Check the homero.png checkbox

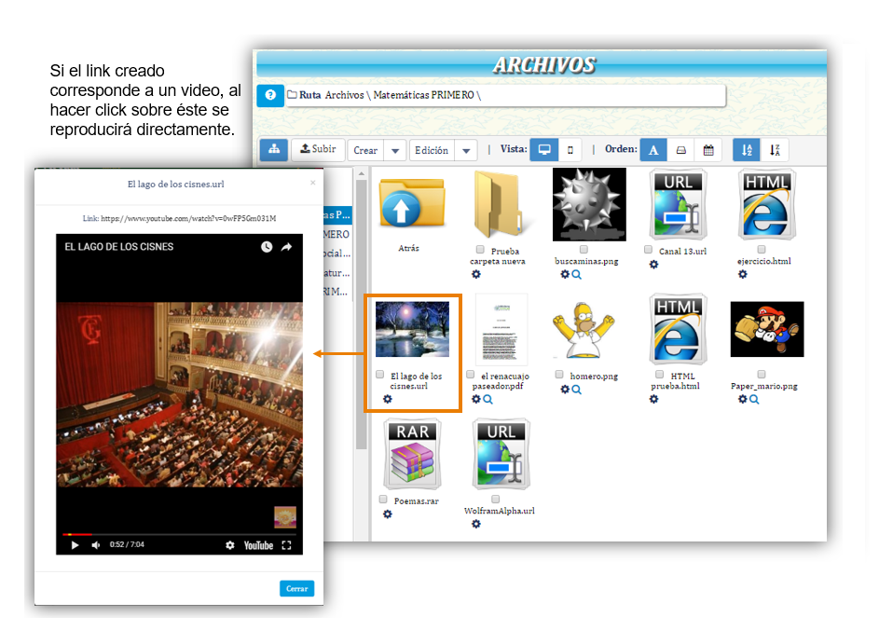click(x=559, y=374)
